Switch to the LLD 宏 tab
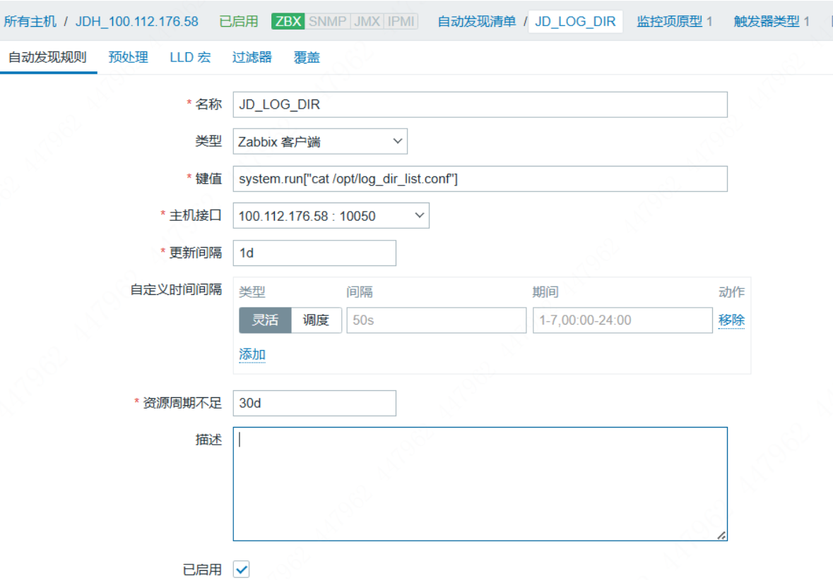 [x=190, y=57]
